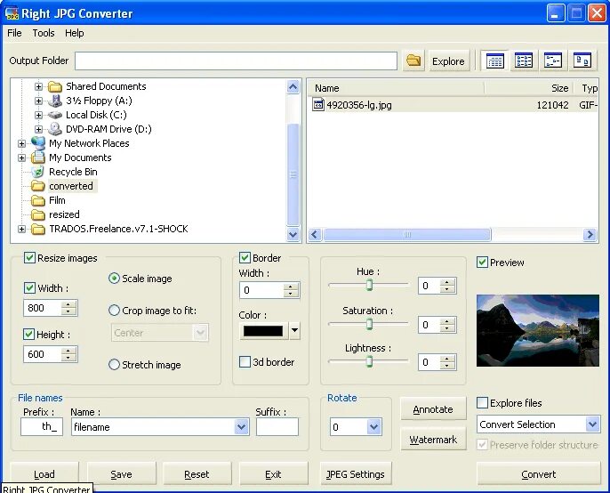Click the Output Folder input field

[237, 61]
